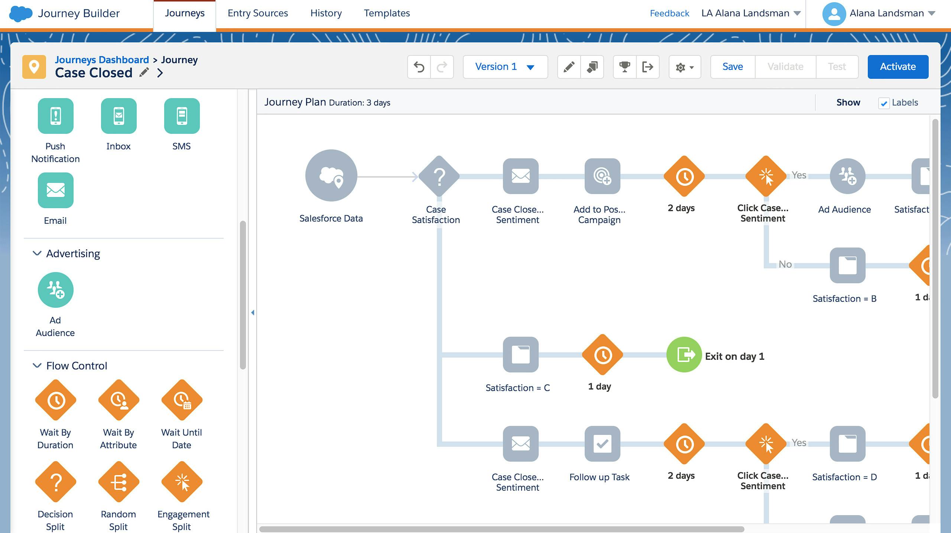Click the undo arrow button
Screen dimensions: 951x533
[419, 67]
